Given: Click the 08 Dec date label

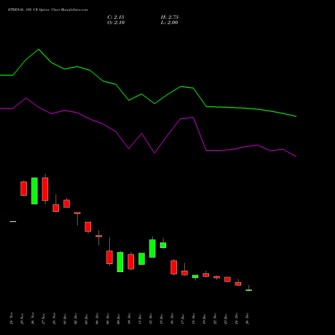Looking at the screenshot, I should click(x=108, y=319).
